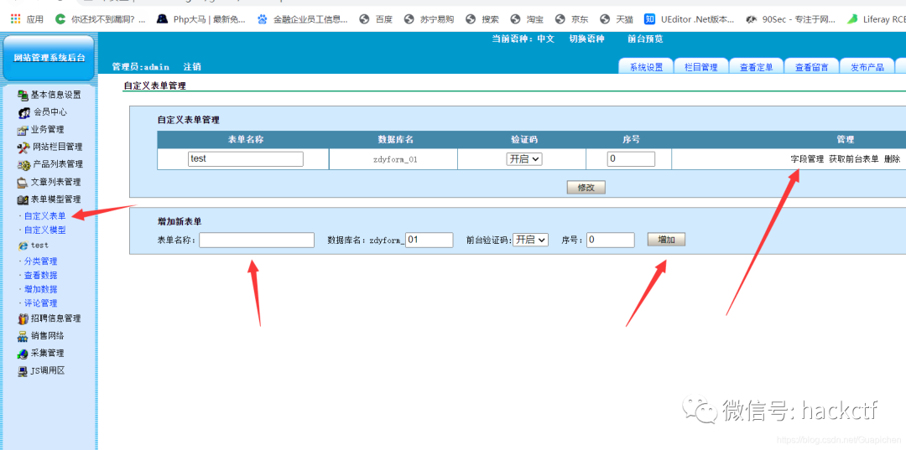The height and width of the screenshot is (450, 906).
Task: Click the 文章列表管理 sidebar icon
Action: click(23, 183)
